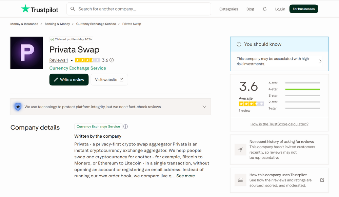Click the Privata Swap logo image
Viewport: 339px width, 197px height.
click(26, 53)
